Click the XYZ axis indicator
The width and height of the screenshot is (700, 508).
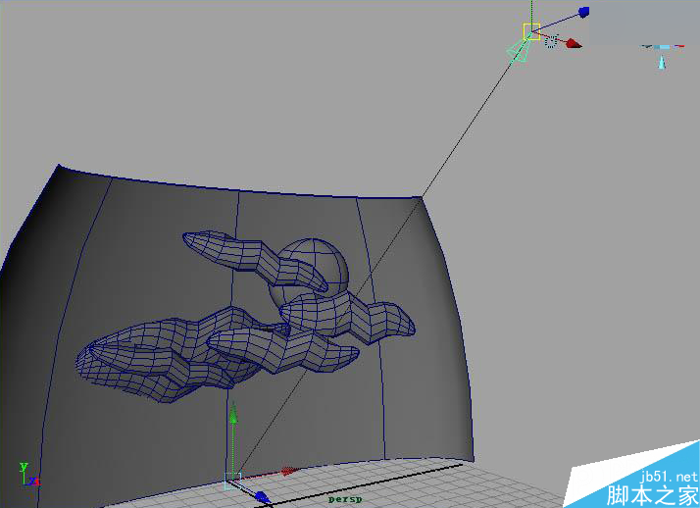29,475
